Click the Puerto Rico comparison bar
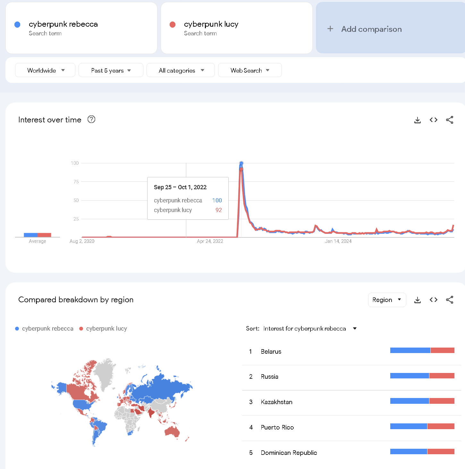 pyautogui.click(x=422, y=426)
